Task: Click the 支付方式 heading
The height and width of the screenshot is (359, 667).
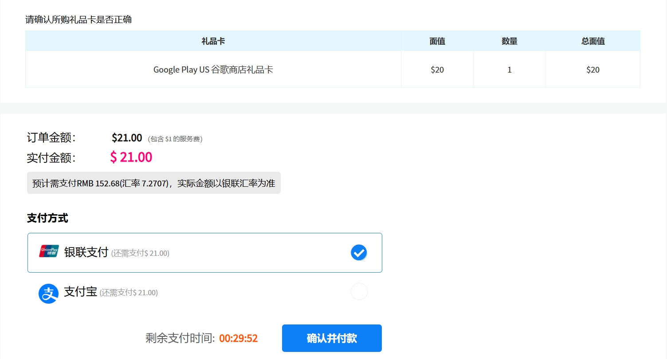Action: tap(47, 218)
